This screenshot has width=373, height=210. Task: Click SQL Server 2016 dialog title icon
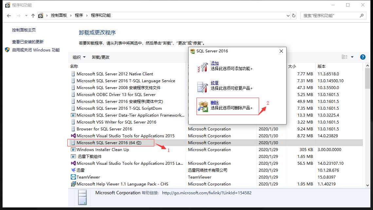(193, 51)
